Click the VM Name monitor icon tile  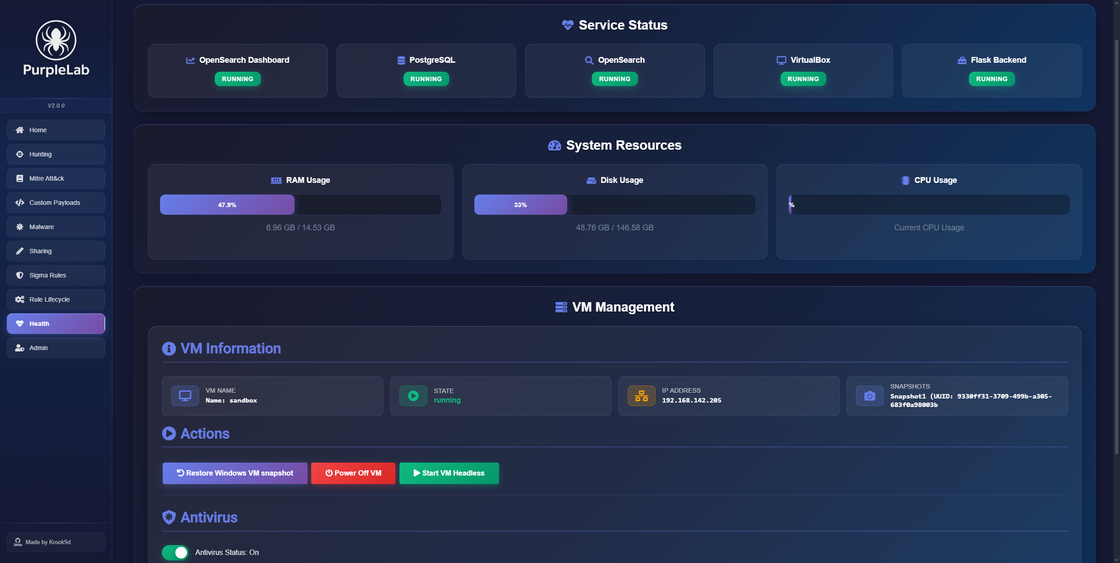tap(185, 396)
